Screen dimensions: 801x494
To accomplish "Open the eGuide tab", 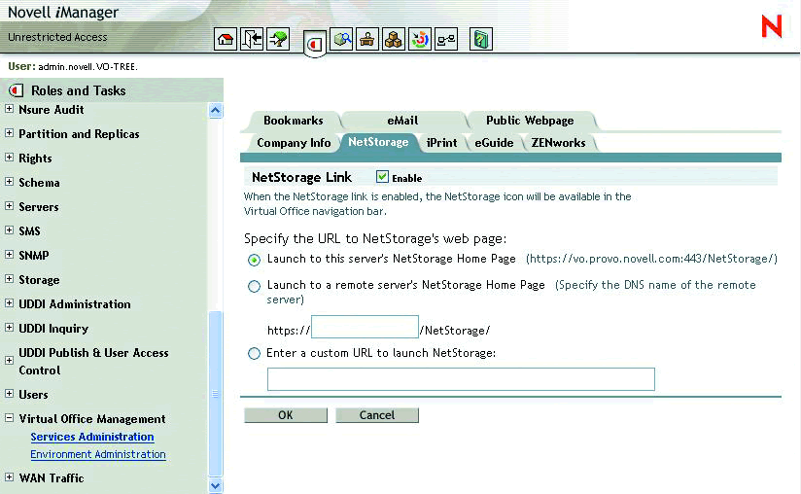I will pos(494,143).
